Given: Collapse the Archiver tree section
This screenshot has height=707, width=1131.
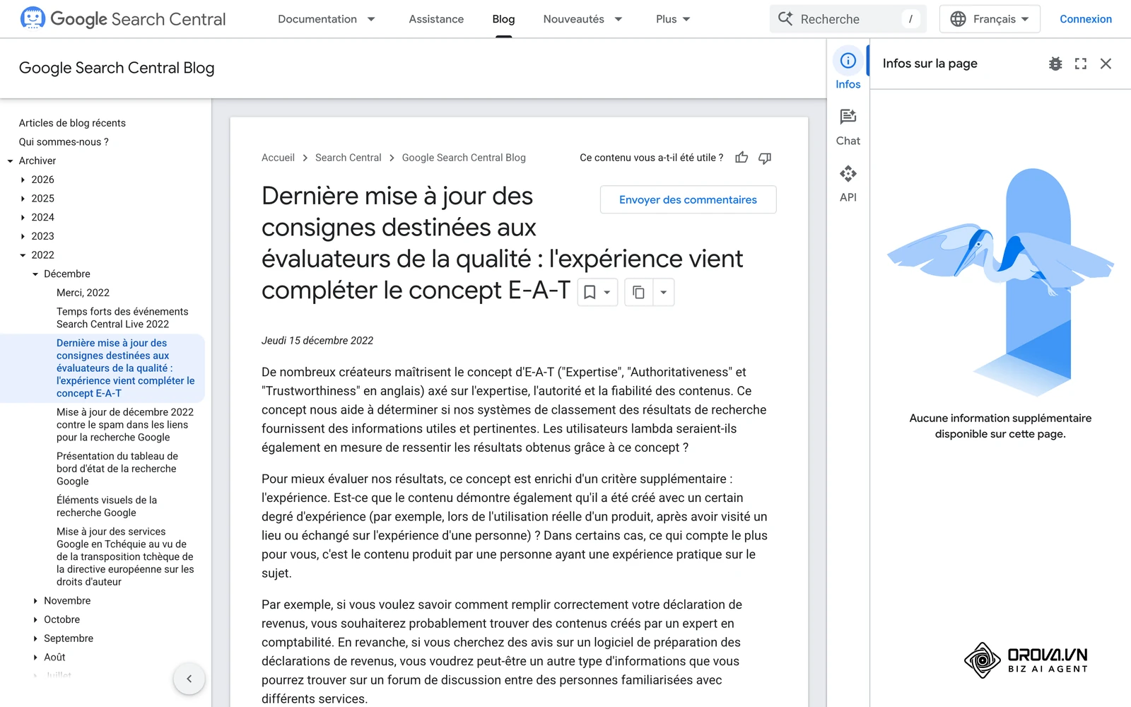Looking at the screenshot, I should [11, 161].
